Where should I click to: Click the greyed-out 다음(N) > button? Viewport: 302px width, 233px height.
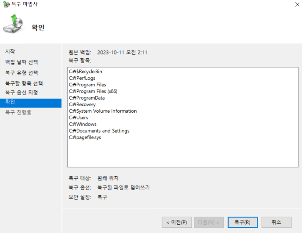pos(209,222)
